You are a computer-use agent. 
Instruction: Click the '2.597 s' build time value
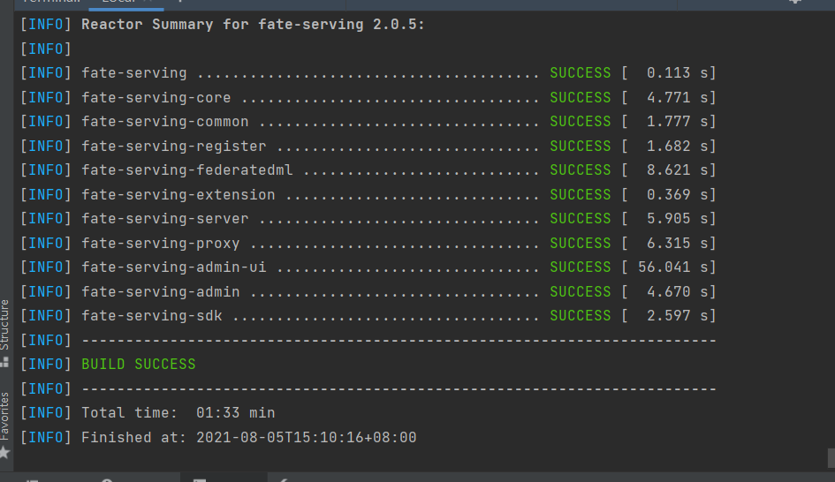click(x=678, y=316)
